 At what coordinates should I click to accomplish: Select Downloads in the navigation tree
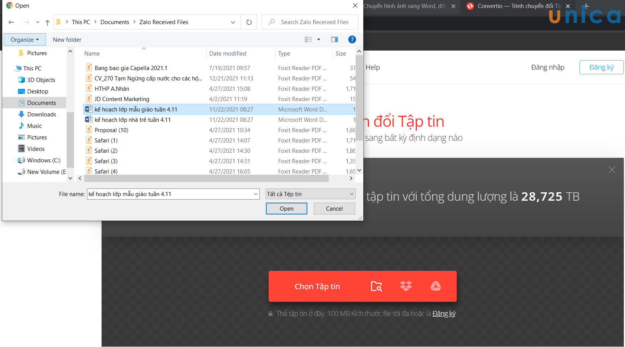pos(41,114)
